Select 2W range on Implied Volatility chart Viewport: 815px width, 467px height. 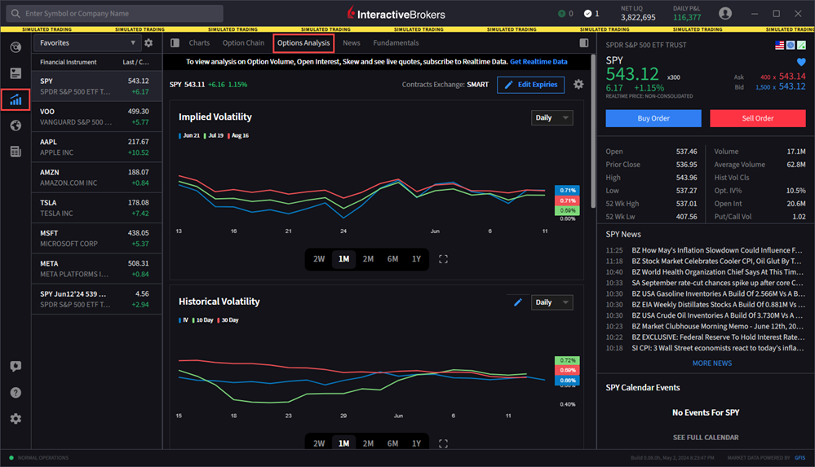tap(319, 259)
